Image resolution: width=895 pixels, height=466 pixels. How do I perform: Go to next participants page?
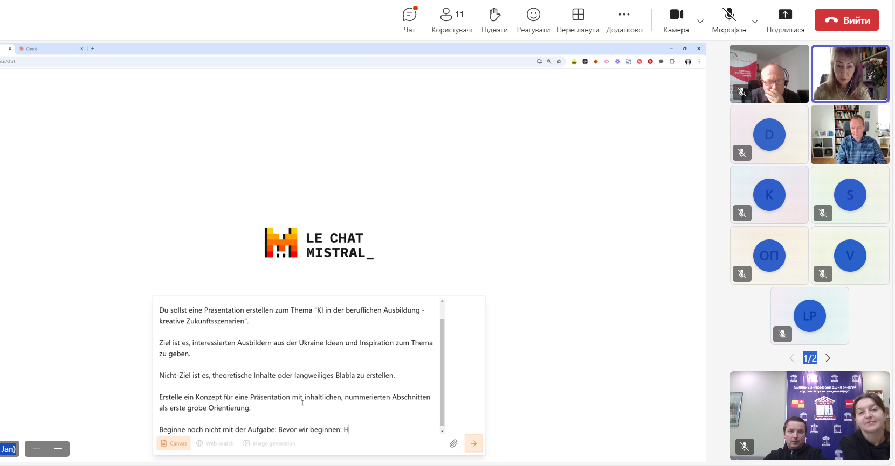point(828,358)
